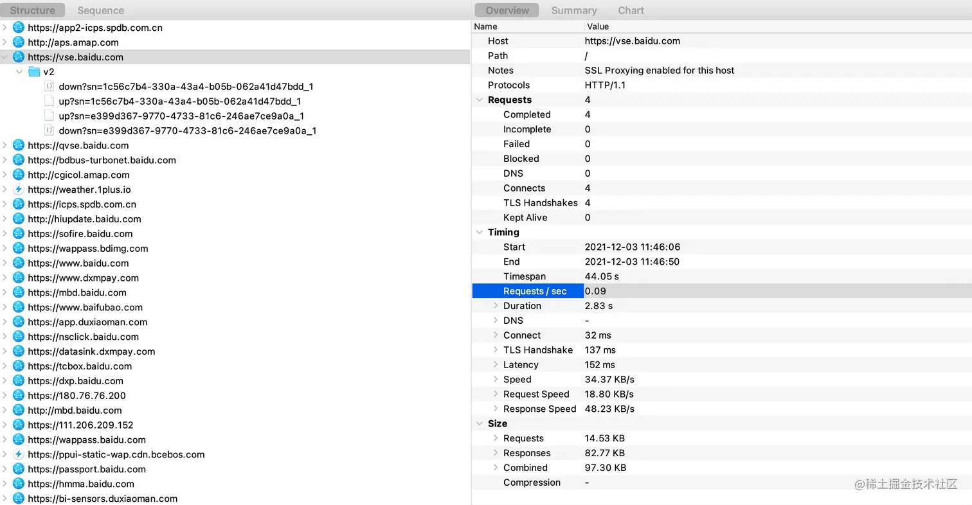
Task: Click the globe icon for www.baifubao.com
Action: click(19, 307)
